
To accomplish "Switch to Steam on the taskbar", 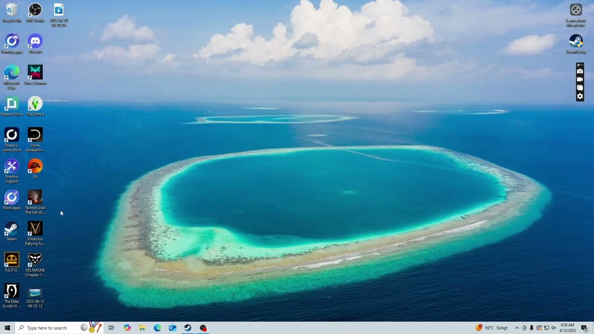I will 188,328.
